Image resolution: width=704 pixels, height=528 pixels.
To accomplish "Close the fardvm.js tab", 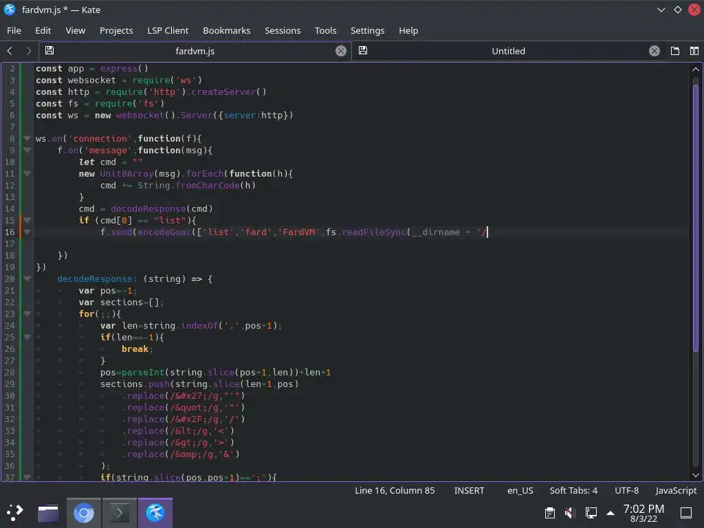I will [x=341, y=51].
